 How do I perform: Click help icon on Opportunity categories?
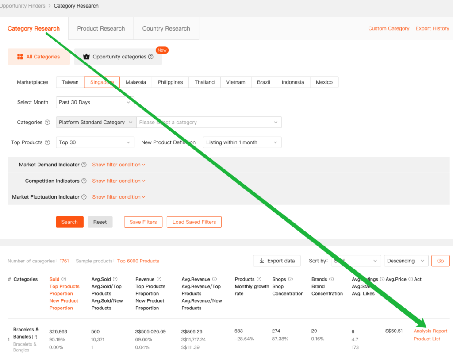click(x=151, y=57)
